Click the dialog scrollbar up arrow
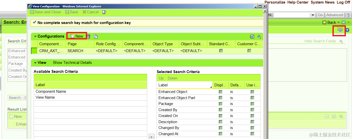 point(265,11)
